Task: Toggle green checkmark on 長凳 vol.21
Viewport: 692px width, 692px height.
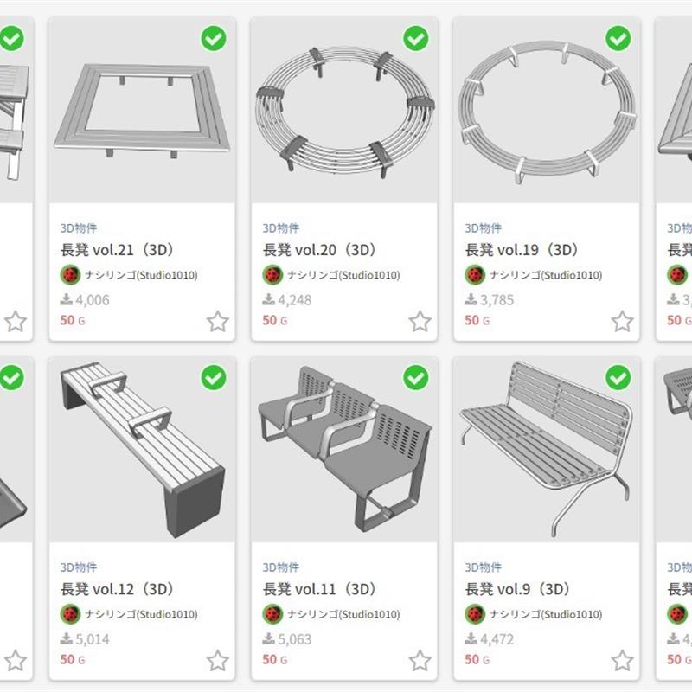Action: point(214,38)
